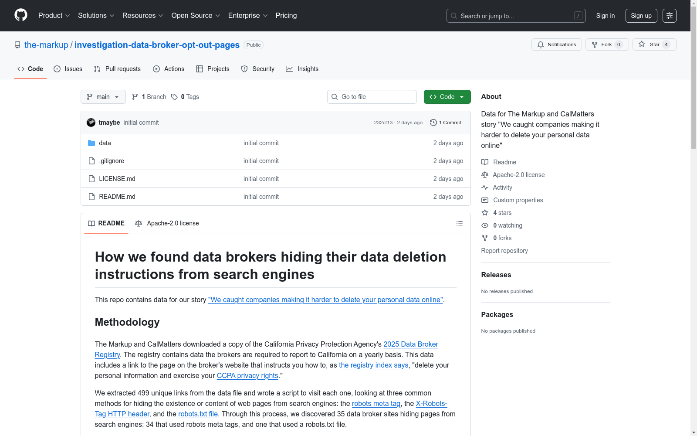Click the Notifications button
The height and width of the screenshot is (436, 697).
(x=557, y=44)
